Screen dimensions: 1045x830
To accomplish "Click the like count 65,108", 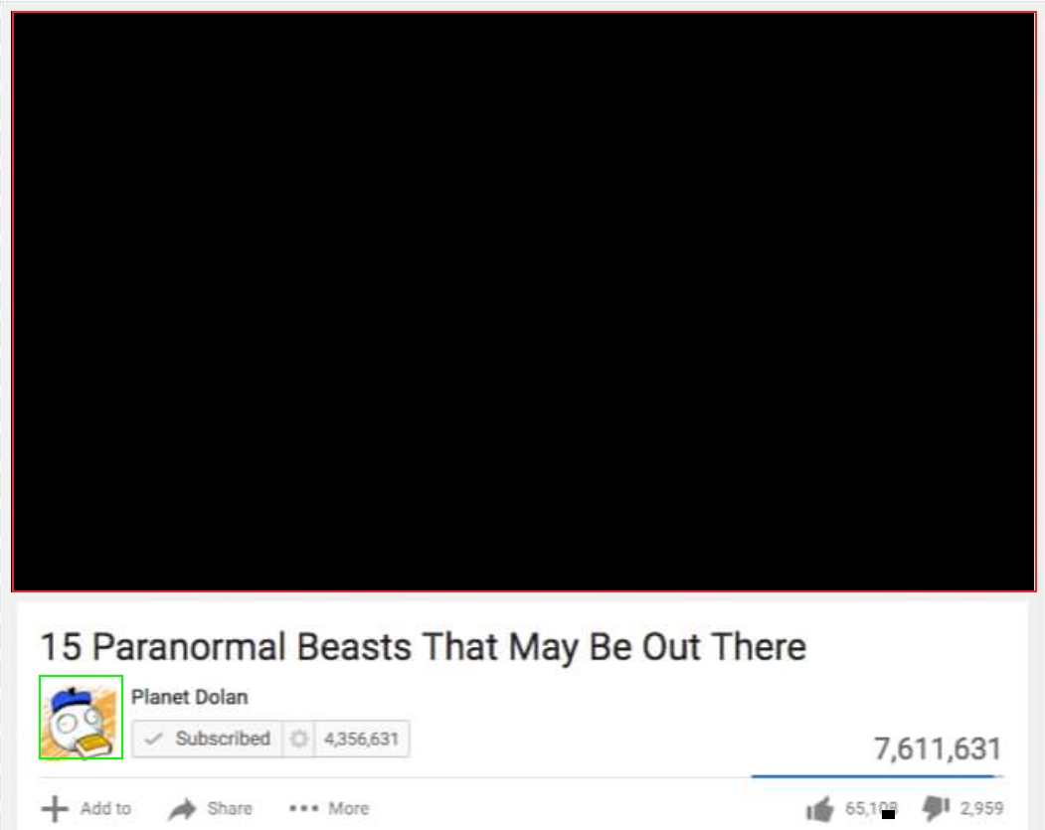I will pos(871,809).
